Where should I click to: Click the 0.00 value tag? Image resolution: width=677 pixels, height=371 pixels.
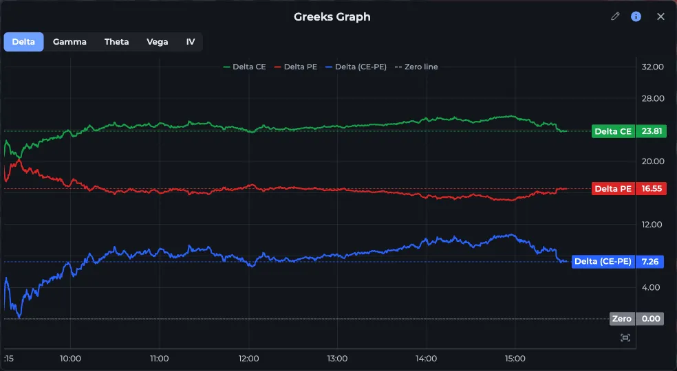[x=649, y=319]
